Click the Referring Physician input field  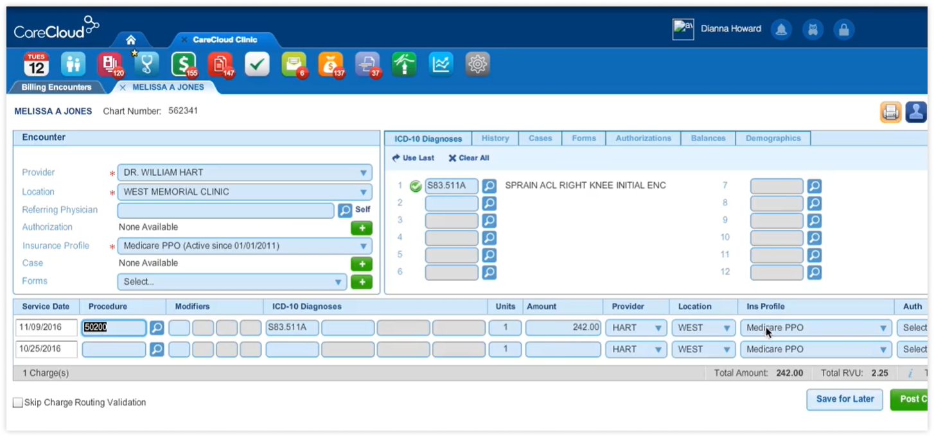point(225,210)
